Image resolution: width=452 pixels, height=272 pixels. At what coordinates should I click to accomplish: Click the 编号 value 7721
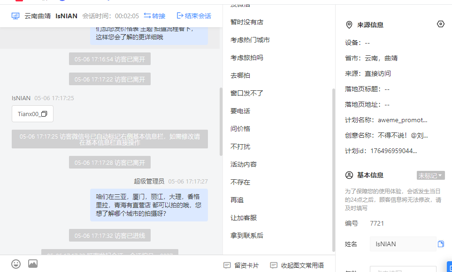[377, 223]
